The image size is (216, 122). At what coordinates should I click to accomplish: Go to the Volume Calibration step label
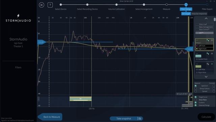pyautogui.click(x=116, y=9)
